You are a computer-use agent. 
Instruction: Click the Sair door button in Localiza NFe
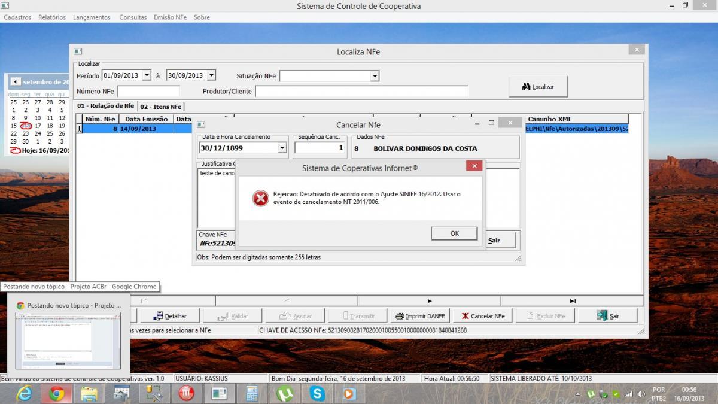607,316
